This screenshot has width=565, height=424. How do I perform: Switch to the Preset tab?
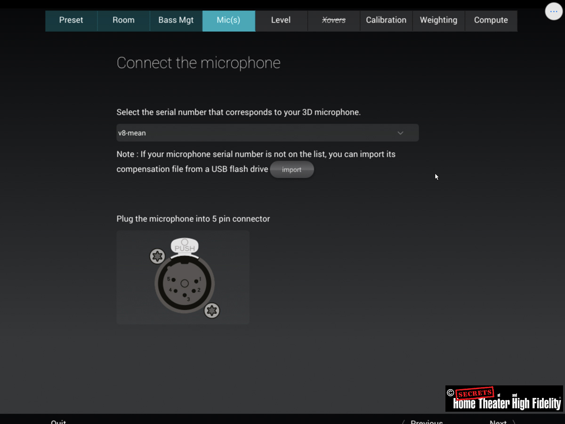pyautogui.click(x=71, y=20)
